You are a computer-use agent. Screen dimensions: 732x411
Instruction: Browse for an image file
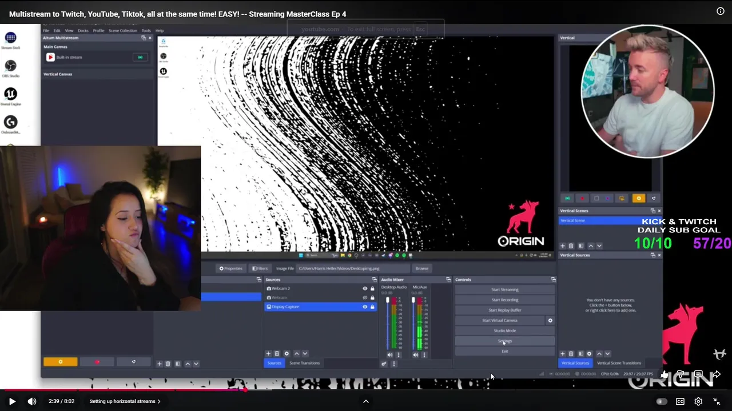[x=422, y=268]
